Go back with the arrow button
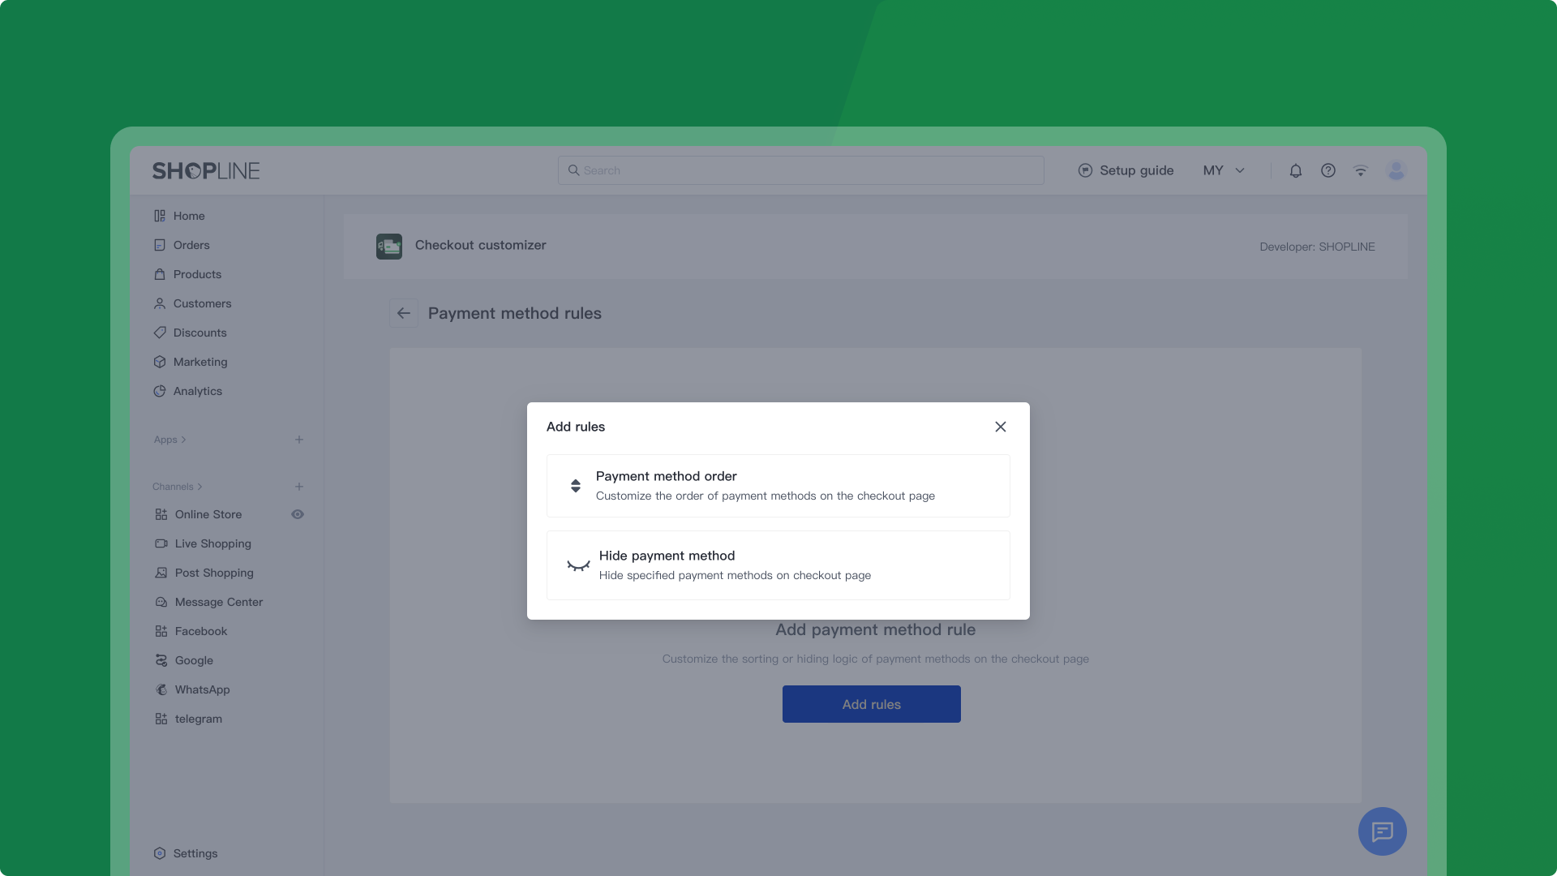The width and height of the screenshot is (1557, 876). 404,313
